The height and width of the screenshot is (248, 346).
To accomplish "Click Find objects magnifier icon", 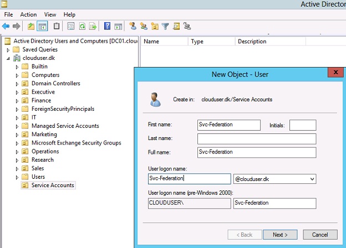I will [x=176, y=27].
